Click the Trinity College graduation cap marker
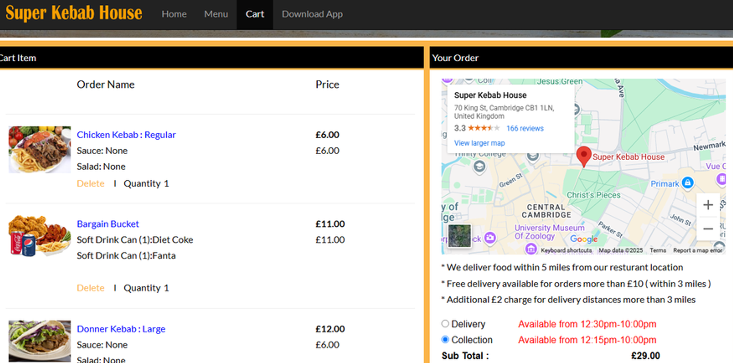733x363 pixels. click(x=479, y=166)
